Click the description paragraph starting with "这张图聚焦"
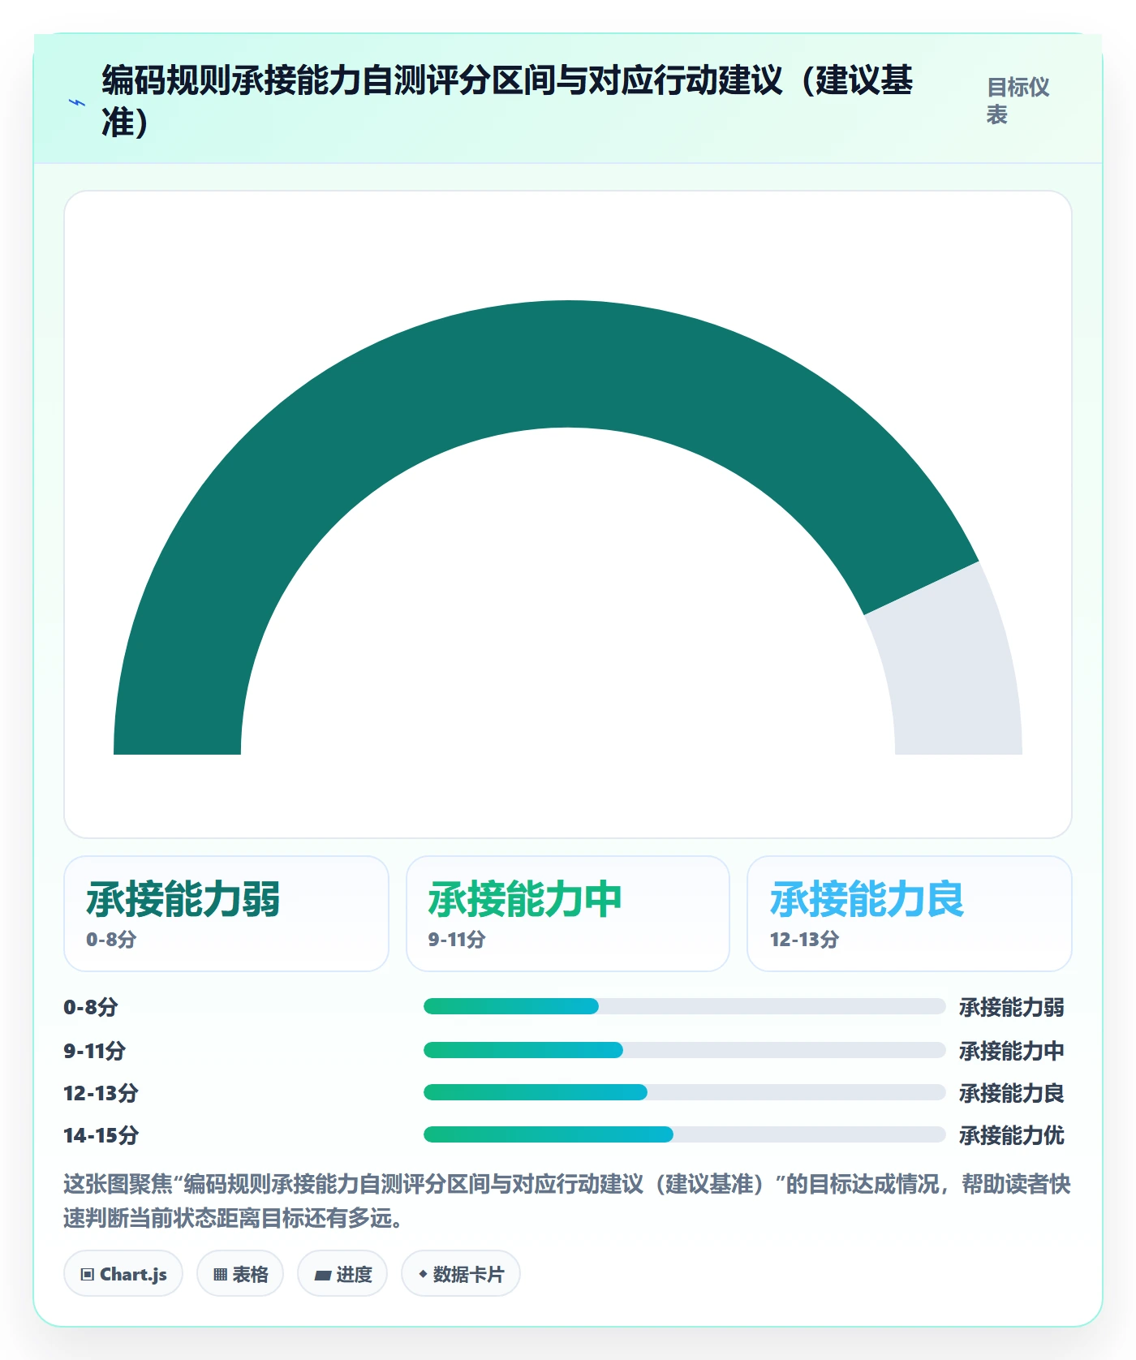This screenshot has width=1136, height=1360. point(567,1201)
